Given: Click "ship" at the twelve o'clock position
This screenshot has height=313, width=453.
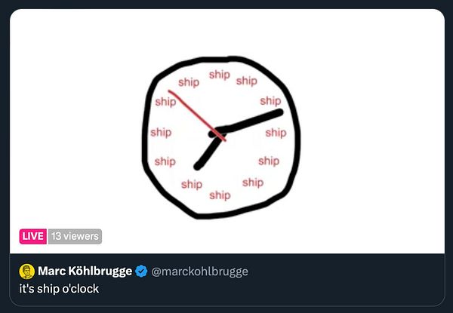Looking at the screenshot, I should [x=220, y=74].
